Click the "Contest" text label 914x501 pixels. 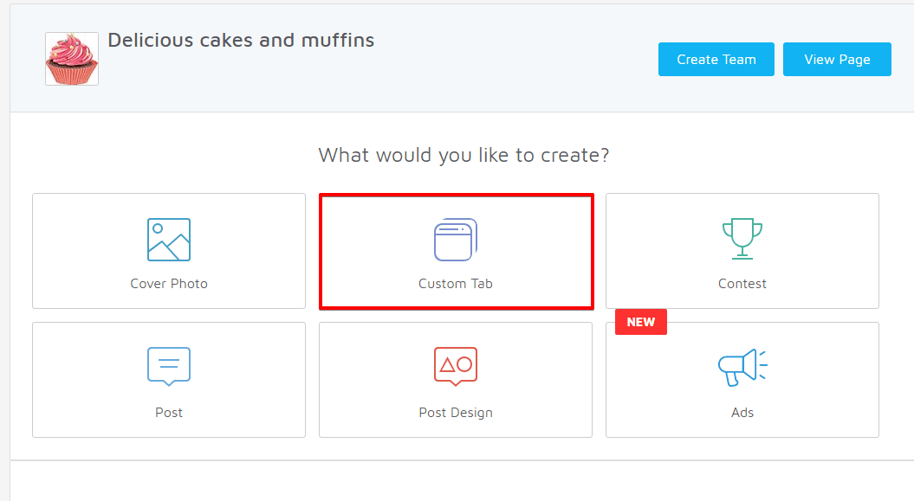742,284
